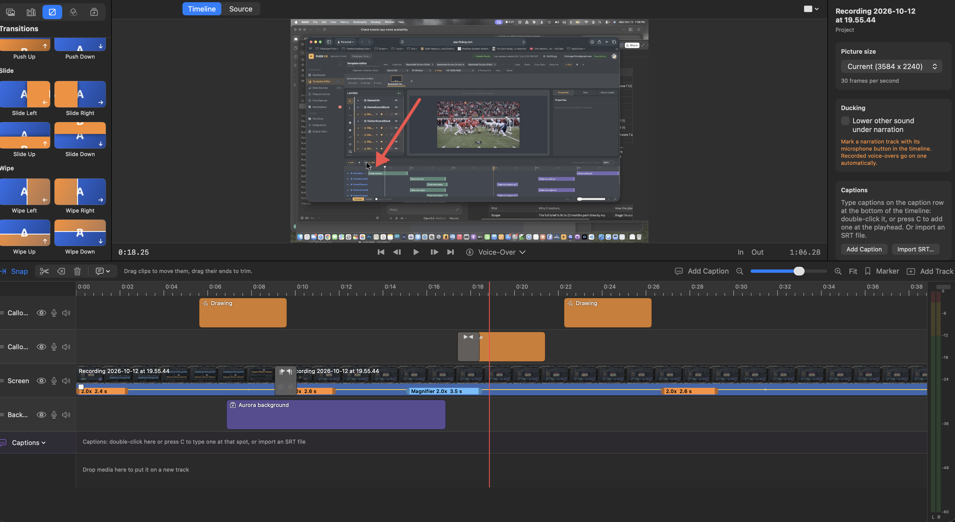Step forward one frame

click(x=434, y=252)
